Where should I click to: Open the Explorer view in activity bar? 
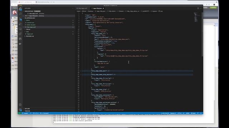[20, 9]
